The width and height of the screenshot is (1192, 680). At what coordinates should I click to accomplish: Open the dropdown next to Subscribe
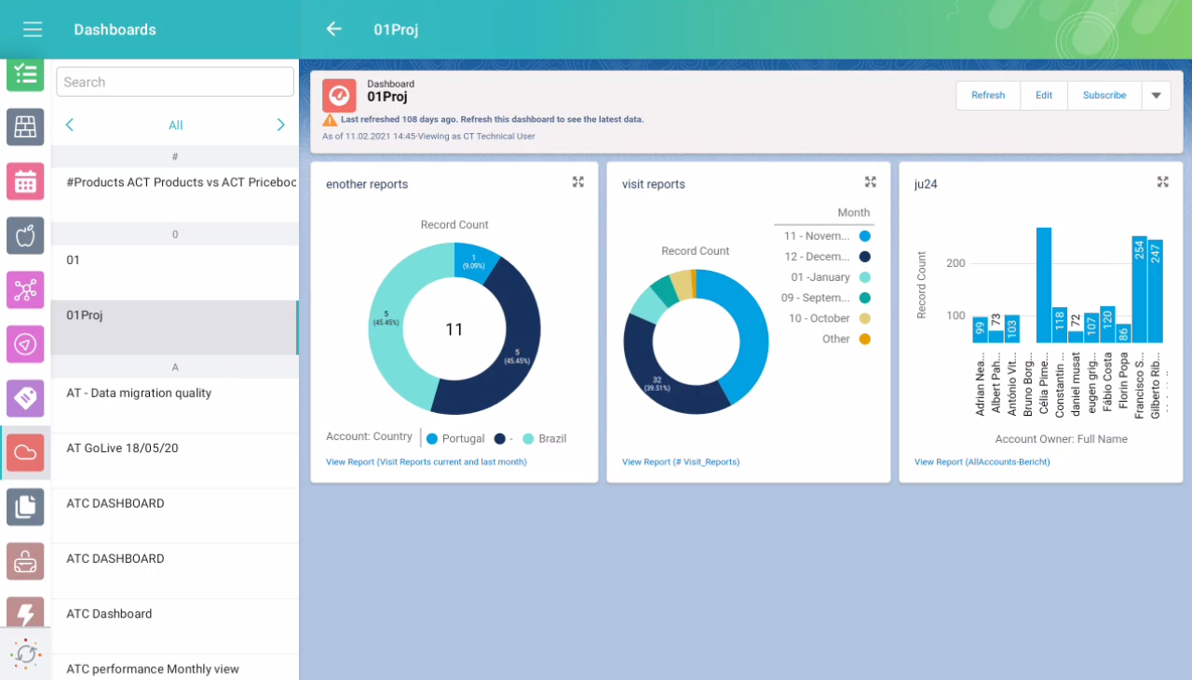pyautogui.click(x=1154, y=95)
